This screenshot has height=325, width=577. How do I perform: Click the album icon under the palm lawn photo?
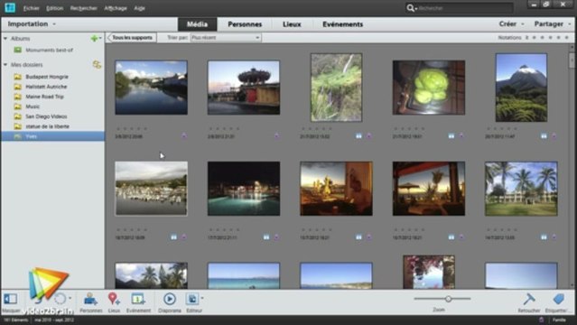[x=544, y=237]
